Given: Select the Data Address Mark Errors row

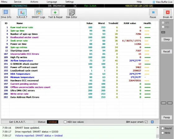Looking at the screenshot, I should 80,97.
